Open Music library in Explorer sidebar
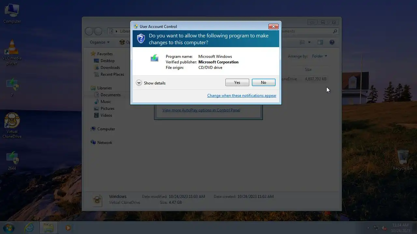This screenshot has width=417, height=234. (x=103, y=102)
